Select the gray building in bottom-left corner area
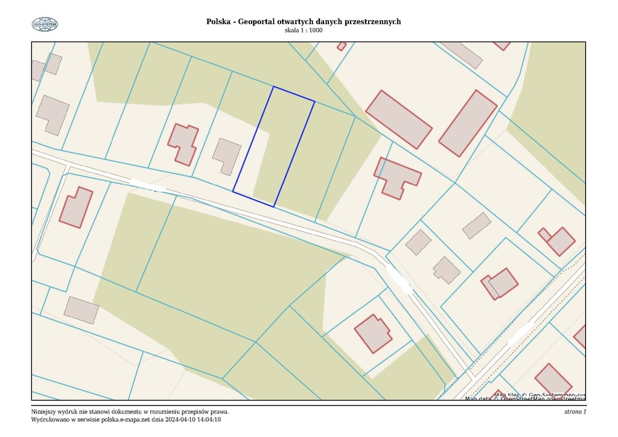This screenshot has width=618, height=437. [81, 310]
